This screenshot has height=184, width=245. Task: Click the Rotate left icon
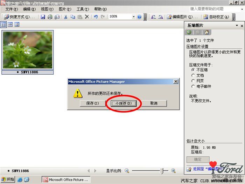click(153, 17)
